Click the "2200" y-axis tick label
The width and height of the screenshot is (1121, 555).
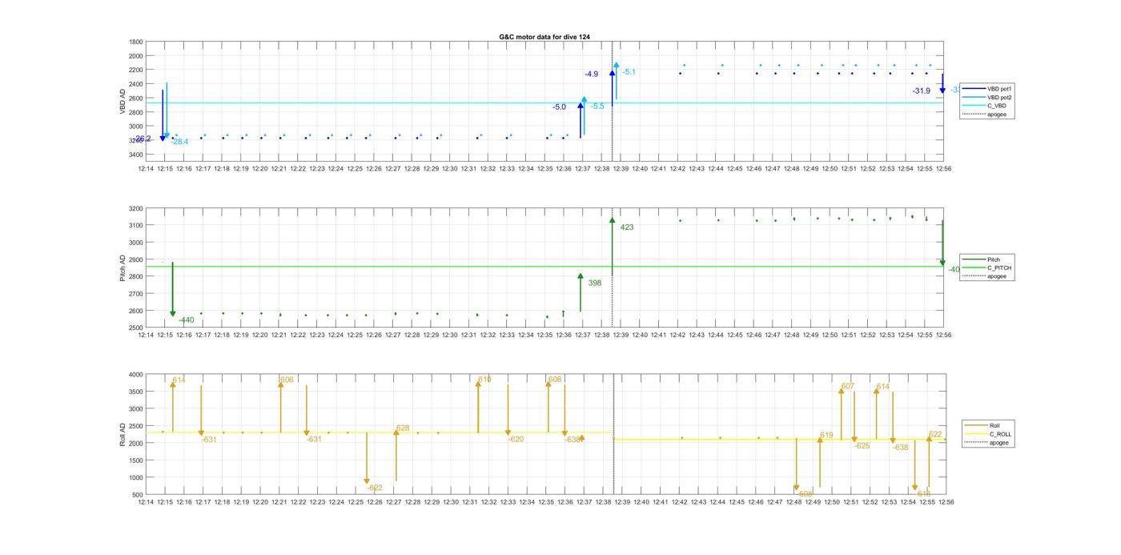tap(136, 70)
